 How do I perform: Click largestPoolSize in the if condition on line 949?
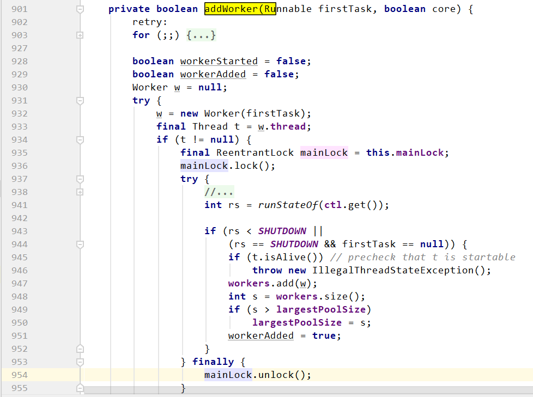(321, 310)
